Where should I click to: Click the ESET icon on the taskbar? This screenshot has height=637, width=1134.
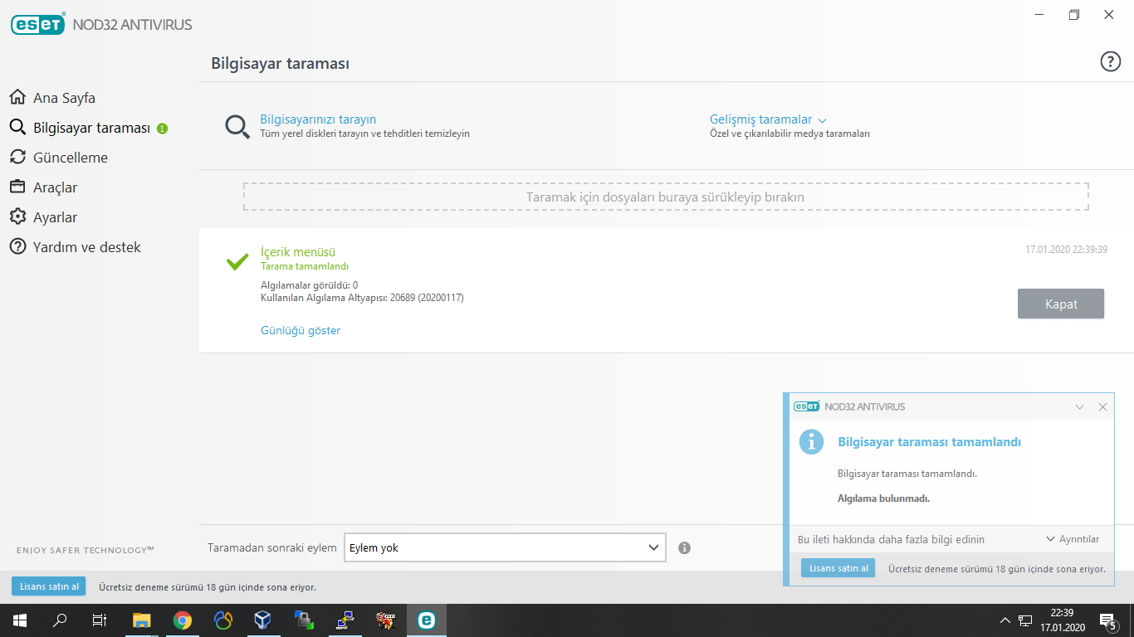(427, 620)
